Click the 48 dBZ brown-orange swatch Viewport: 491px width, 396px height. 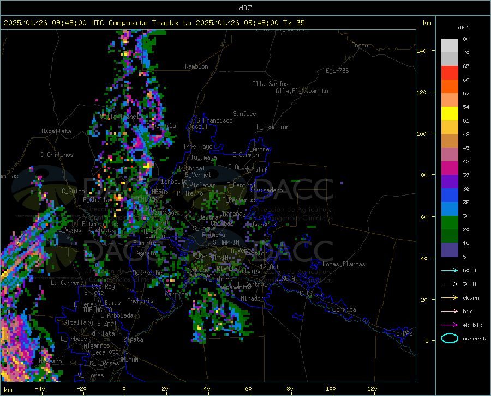pyautogui.click(x=450, y=141)
